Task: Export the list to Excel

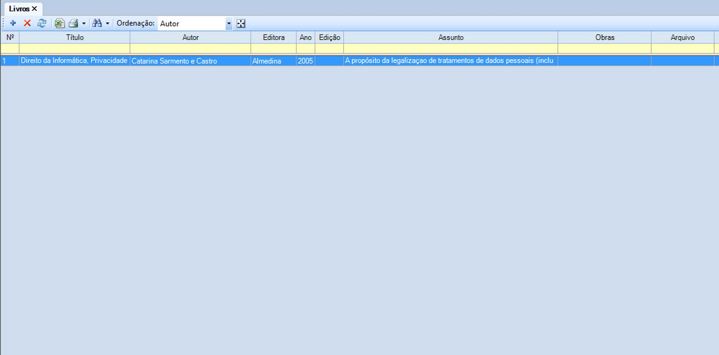Action: pos(60,23)
